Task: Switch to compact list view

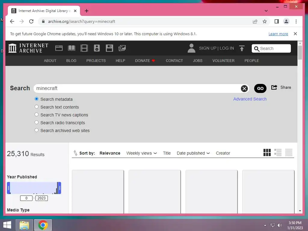Action: (x=288, y=152)
